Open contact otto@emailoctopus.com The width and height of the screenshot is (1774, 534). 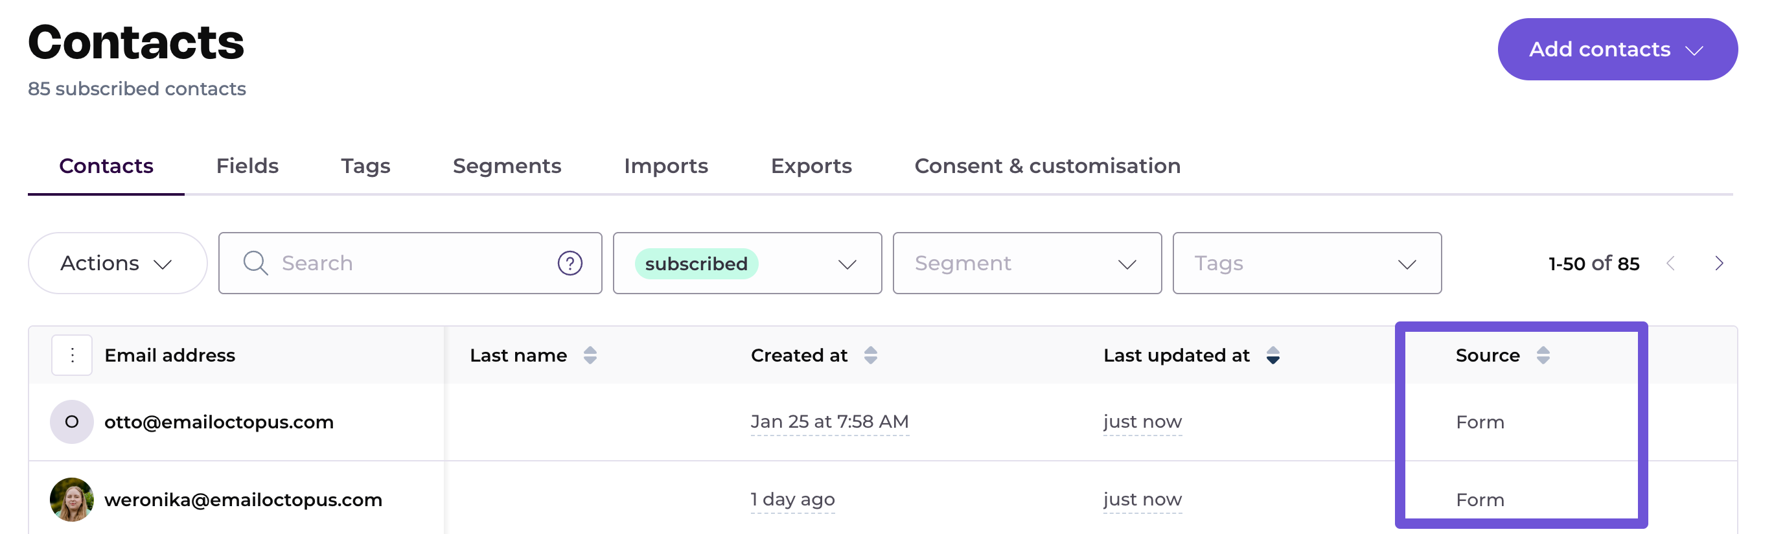(x=219, y=423)
